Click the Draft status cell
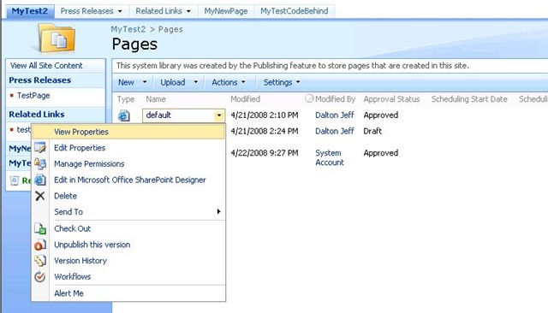 (x=372, y=131)
